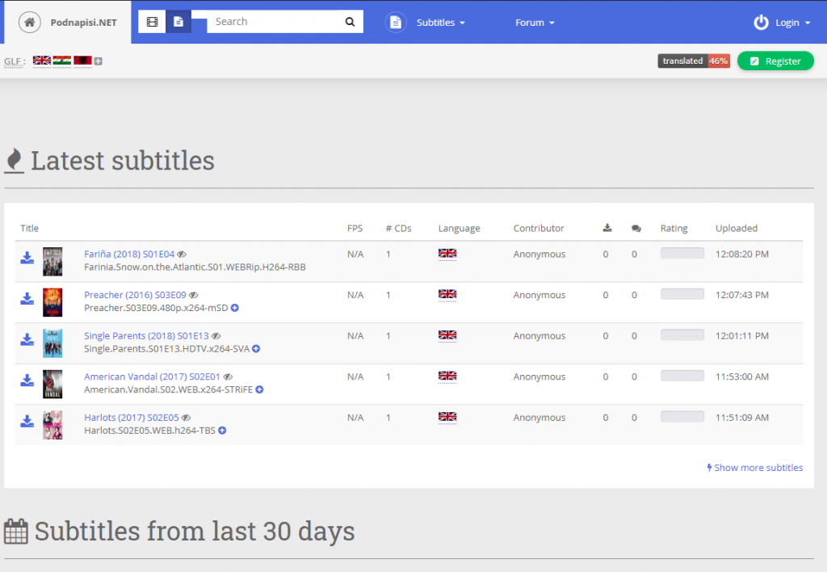Click the English flag in GLF filter
This screenshot has width=827, height=572.
[42, 61]
